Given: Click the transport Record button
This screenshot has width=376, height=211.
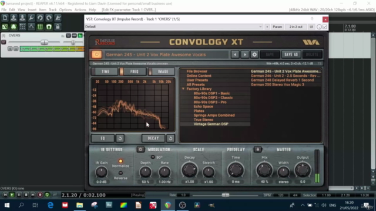Looking at the screenshot, I should 40,195.
